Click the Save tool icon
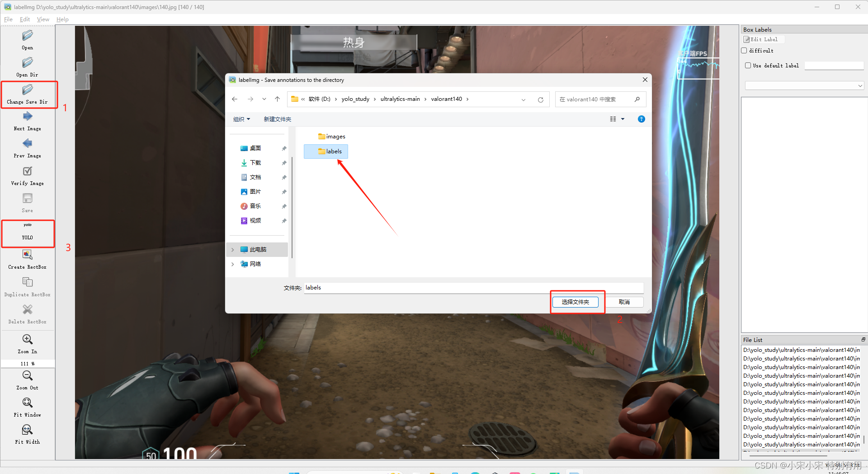This screenshot has height=474, width=868. pyautogui.click(x=28, y=198)
